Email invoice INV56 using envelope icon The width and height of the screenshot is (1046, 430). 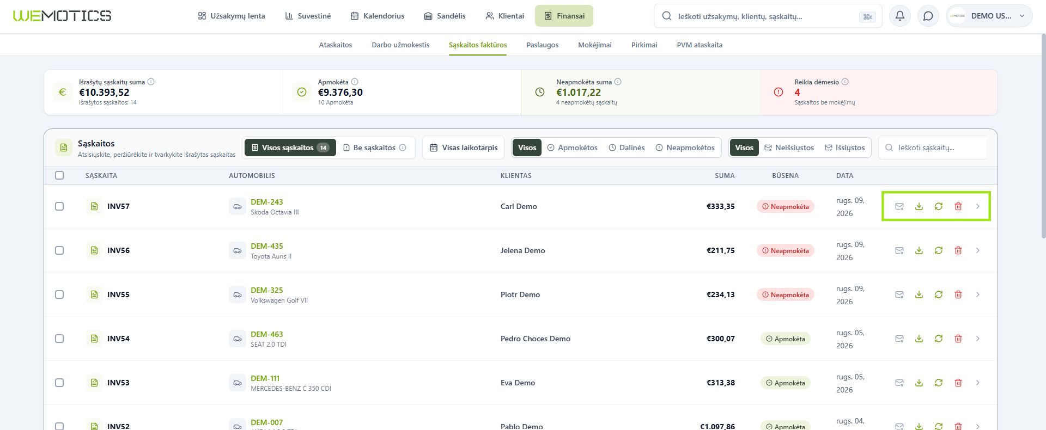899,250
